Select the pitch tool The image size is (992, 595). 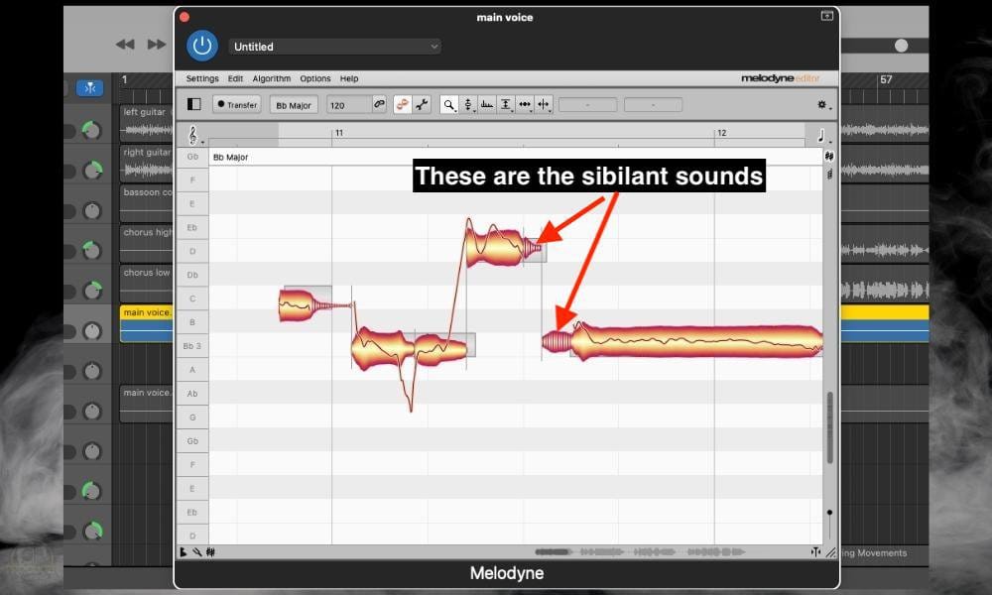468,105
